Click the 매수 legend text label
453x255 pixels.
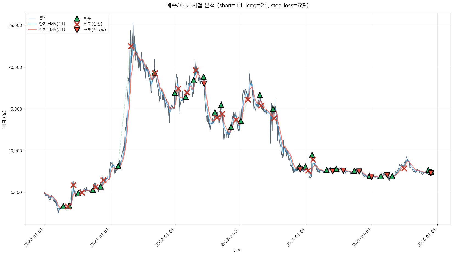87,18
